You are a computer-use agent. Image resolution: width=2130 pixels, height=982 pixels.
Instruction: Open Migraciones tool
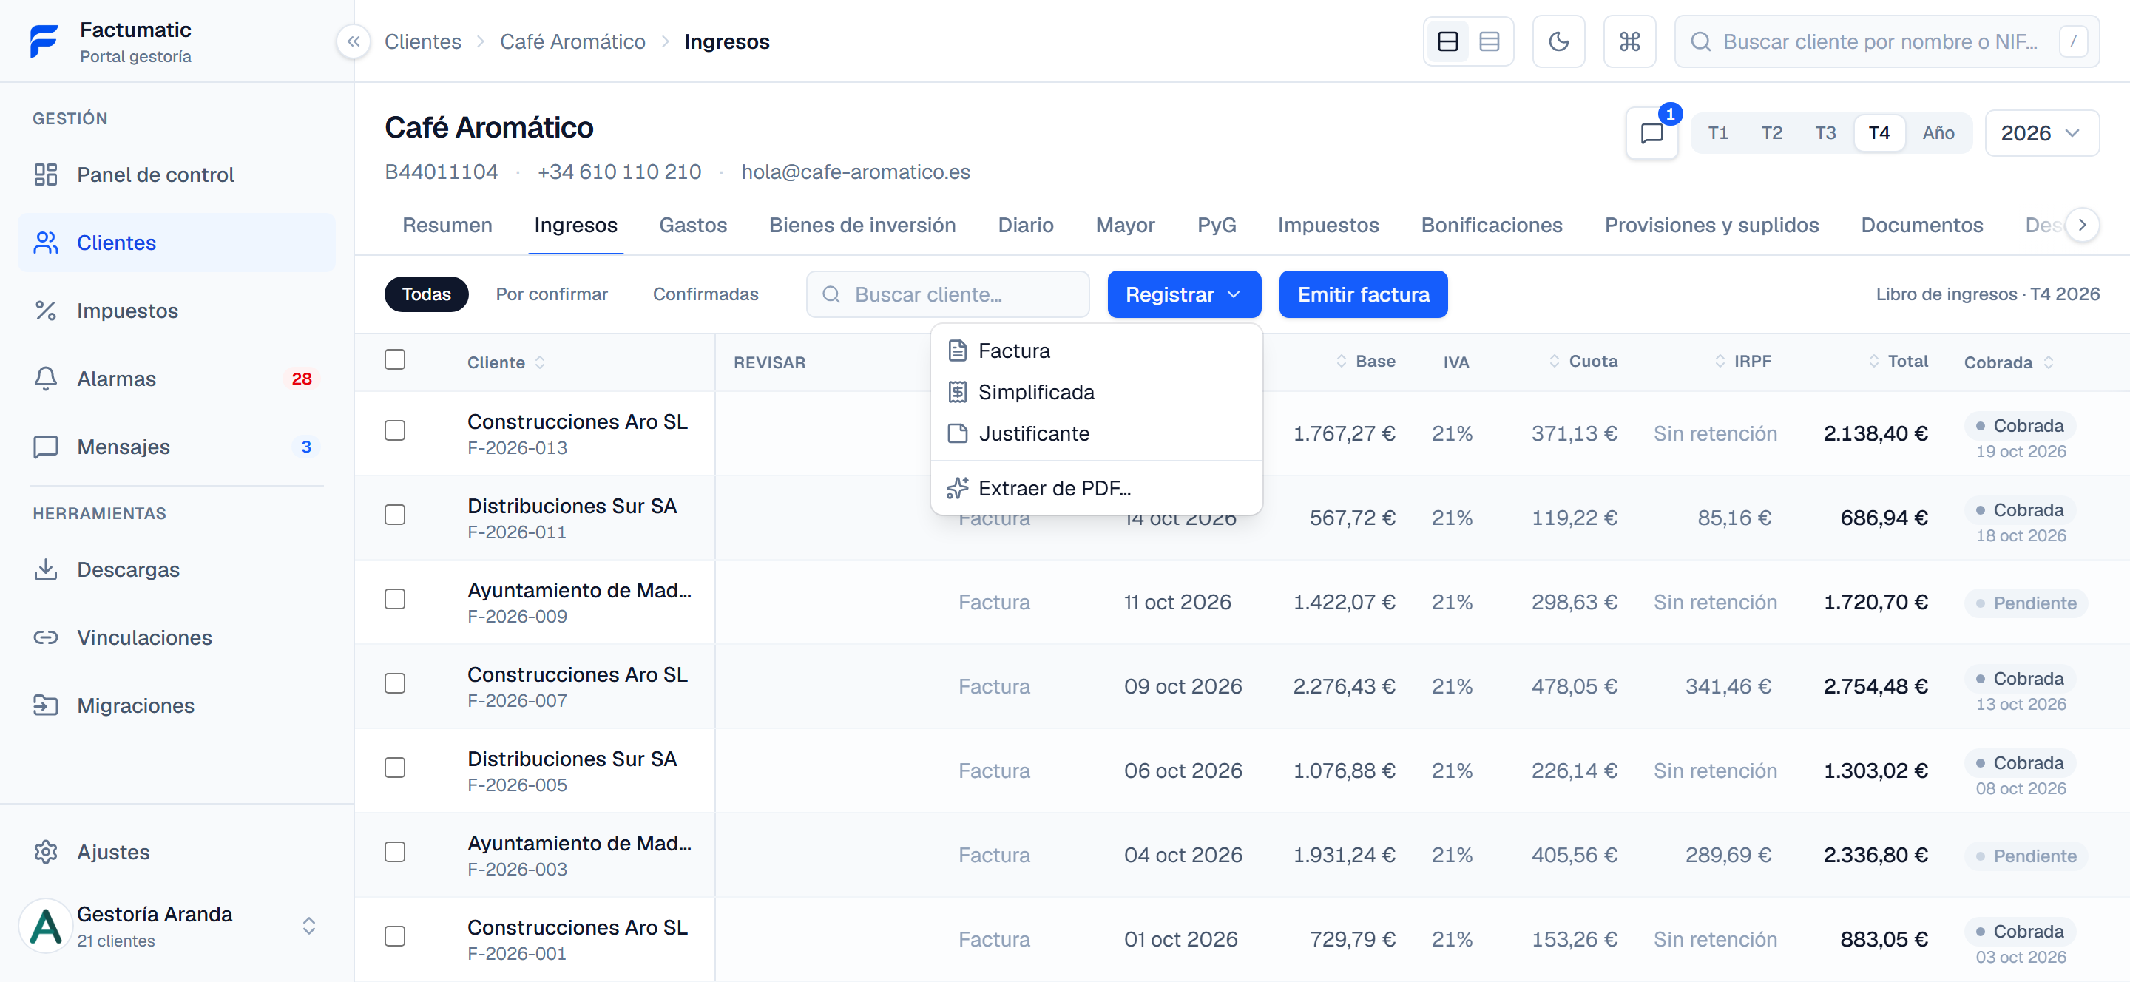point(177,705)
